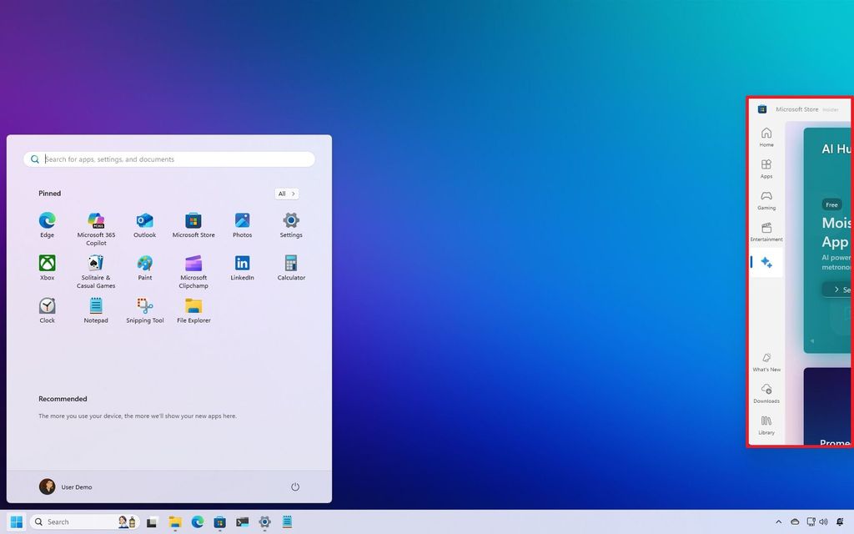Launch Paint from the pinned apps

point(144,267)
